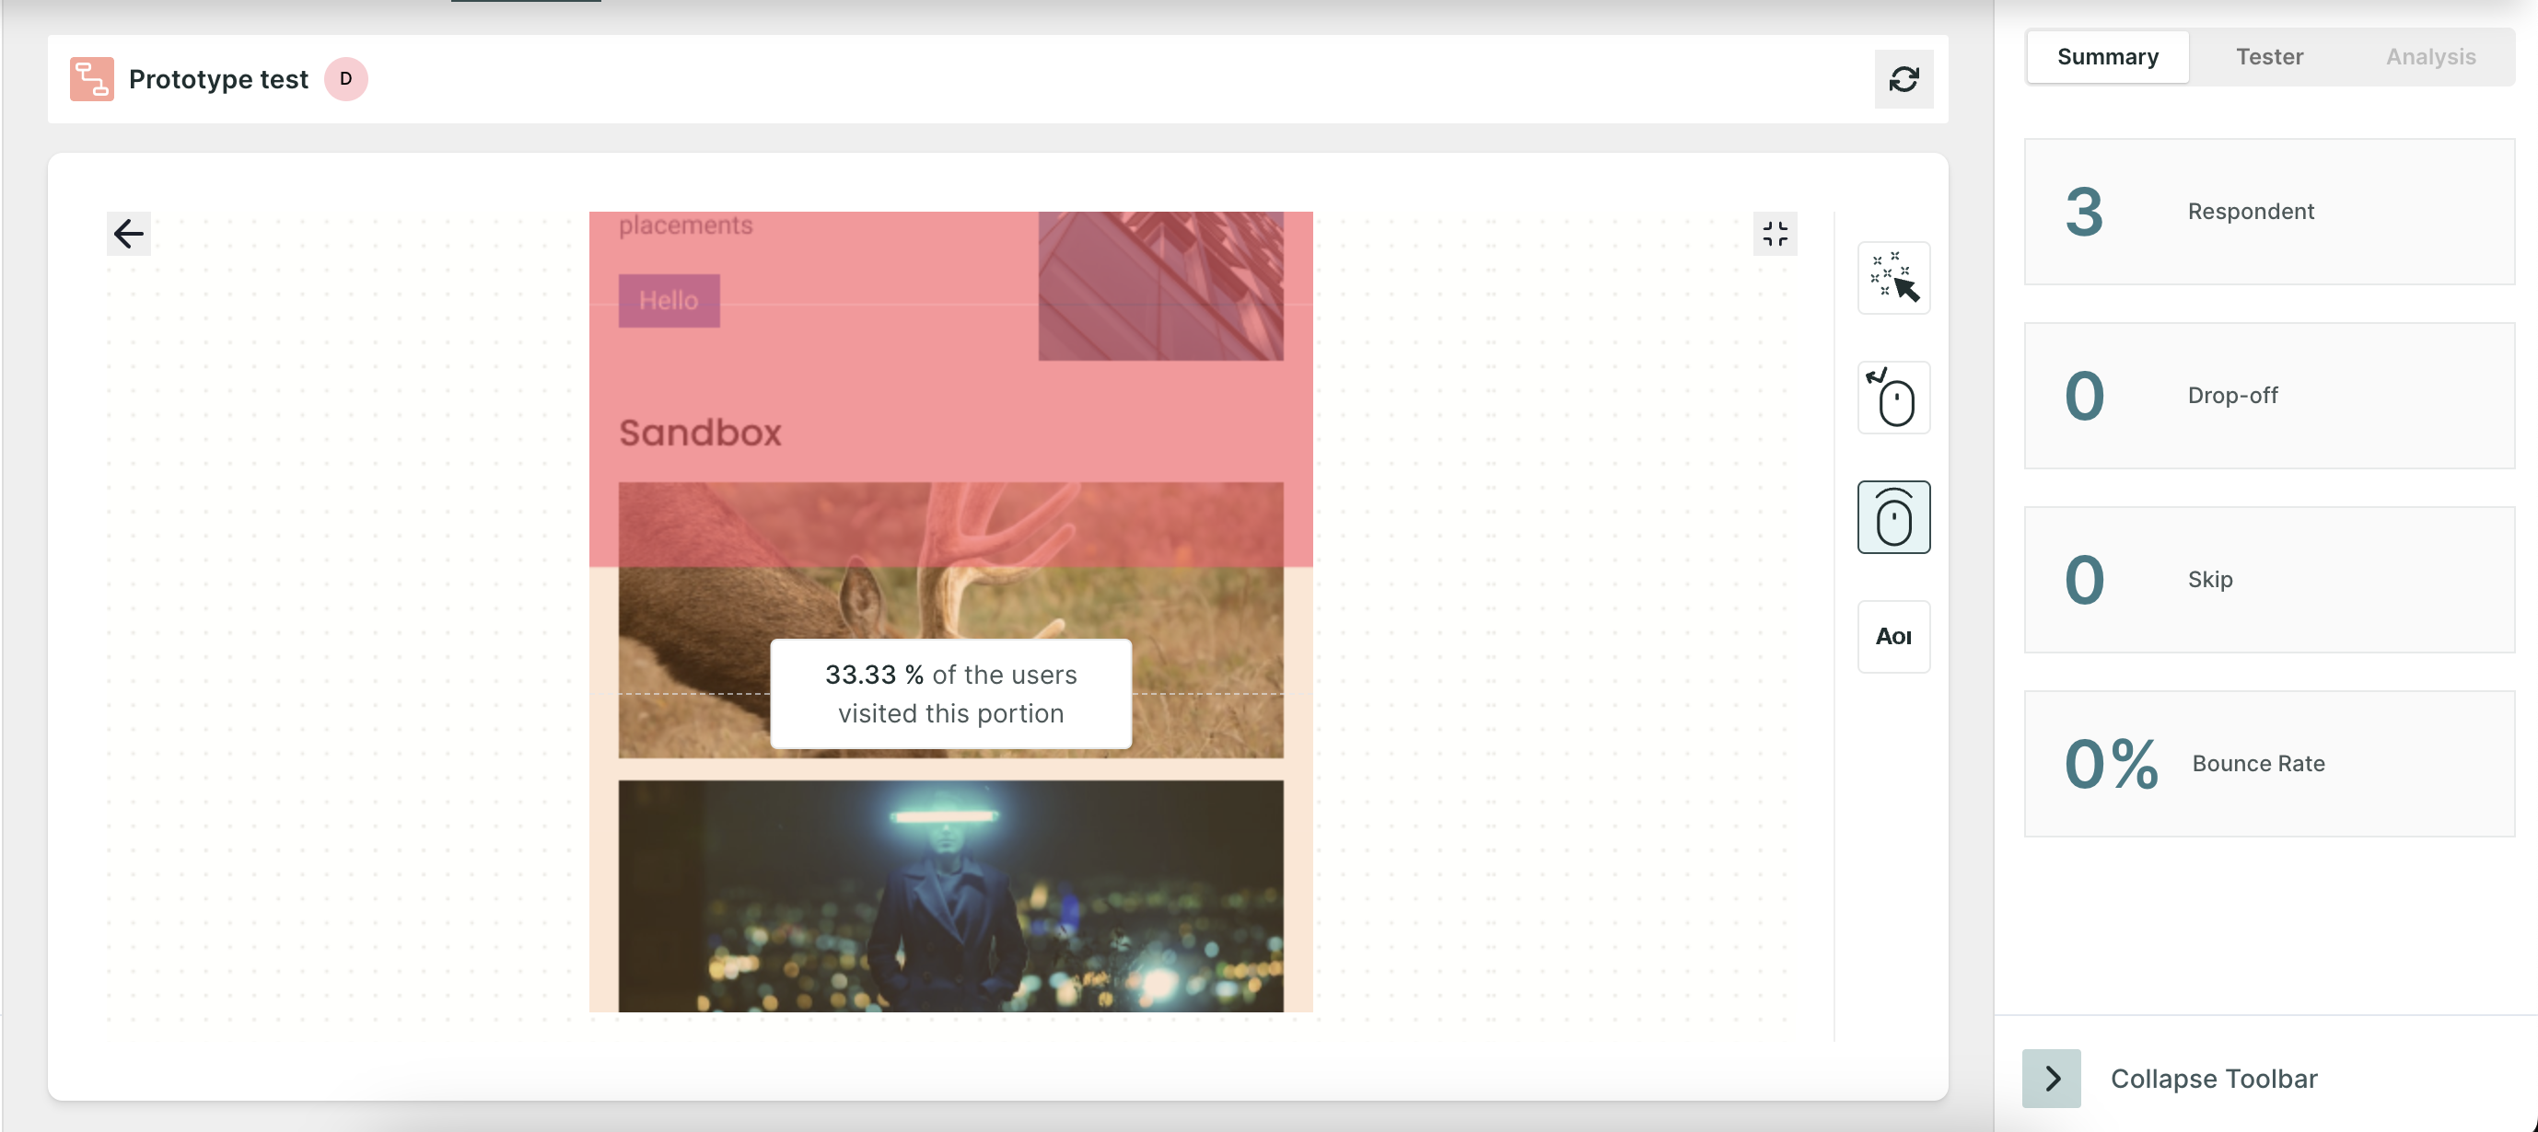Select the scroll map mouse tool
This screenshot has width=2538, height=1132.
(x=1893, y=517)
